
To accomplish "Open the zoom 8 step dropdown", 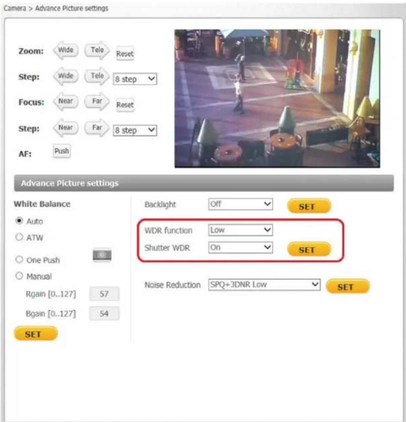I will click(x=135, y=79).
